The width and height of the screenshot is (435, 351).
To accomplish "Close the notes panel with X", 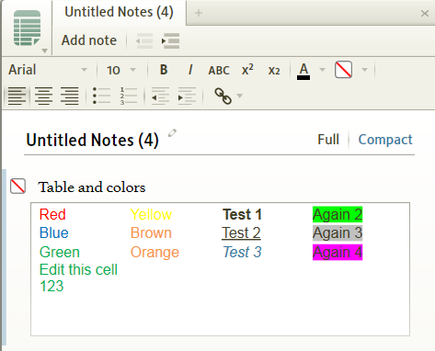I will pyautogui.click(x=425, y=14).
